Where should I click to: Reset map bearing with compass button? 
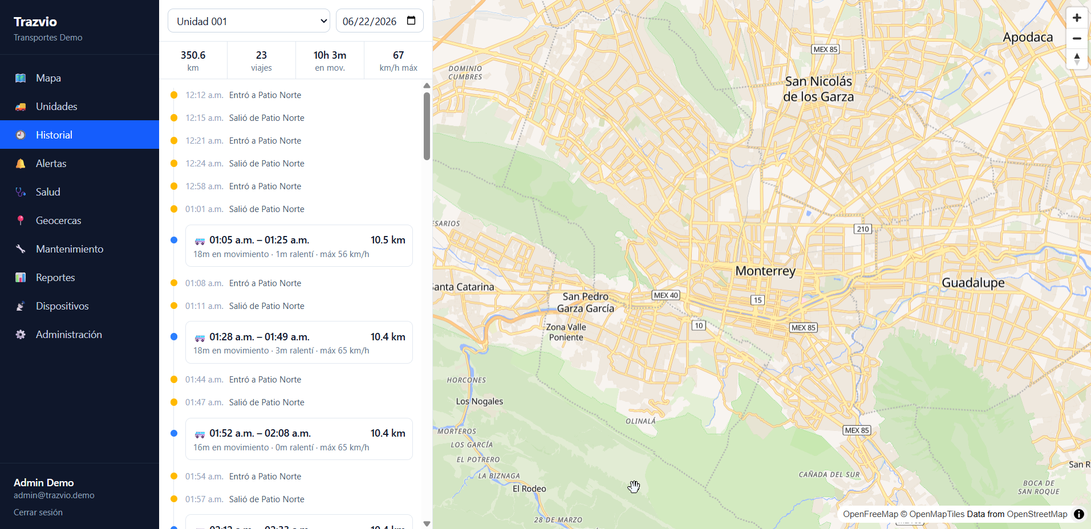(x=1077, y=58)
